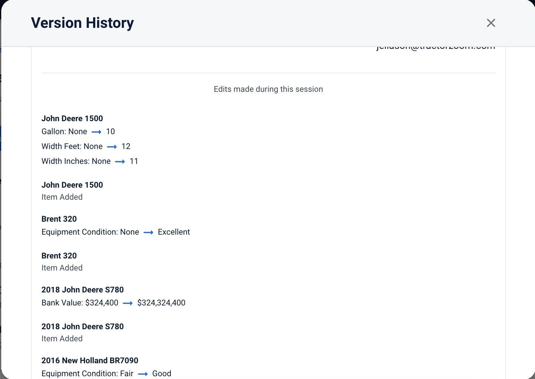Click the John Deere 1500 heading above Item Added

click(x=72, y=185)
